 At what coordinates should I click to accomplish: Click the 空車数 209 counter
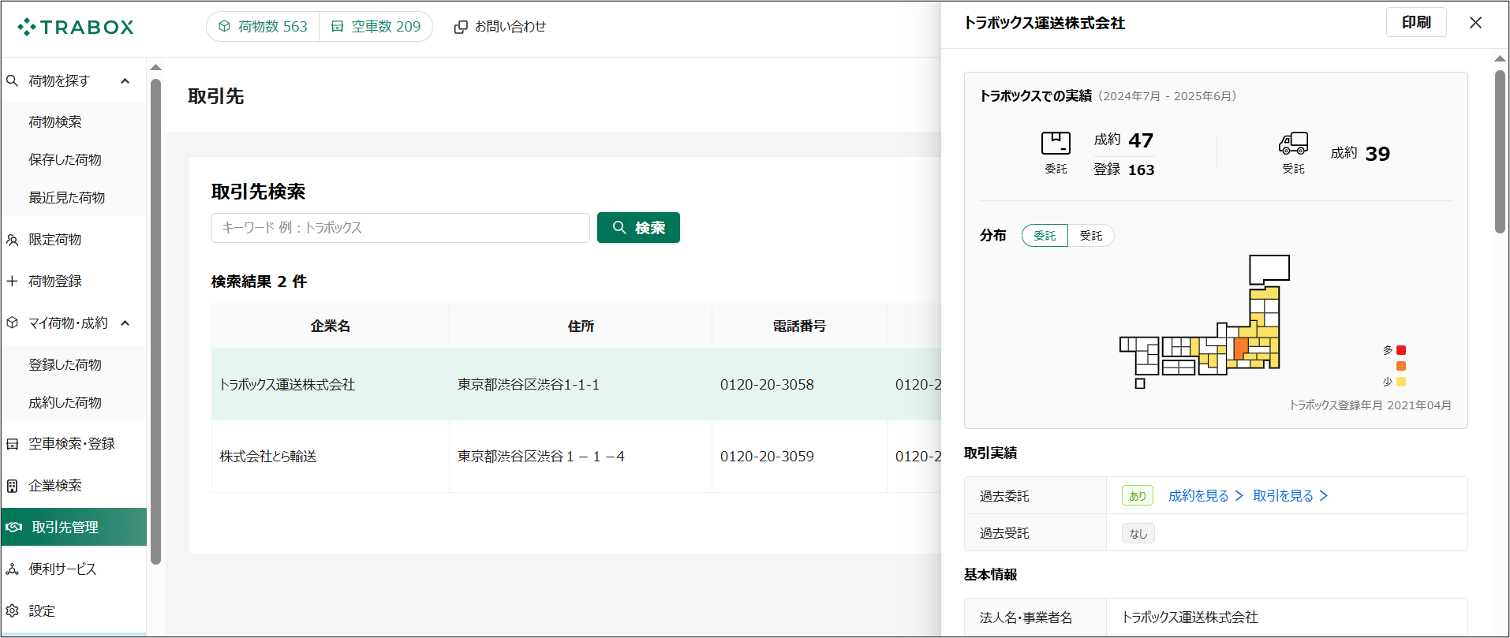[x=376, y=26]
